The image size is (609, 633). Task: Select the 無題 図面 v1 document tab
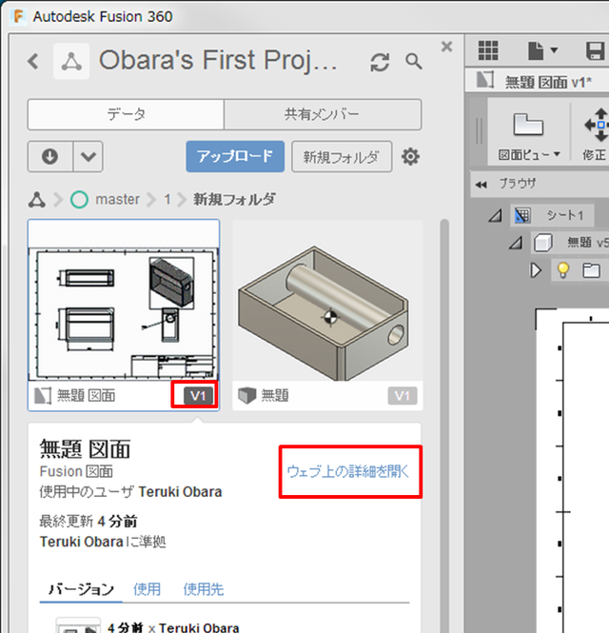538,82
